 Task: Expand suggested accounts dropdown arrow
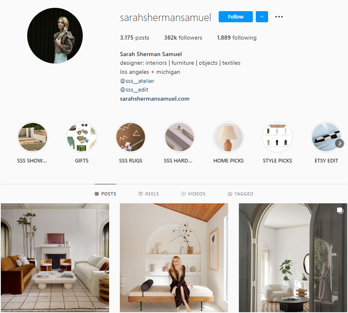click(x=262, y=16)
